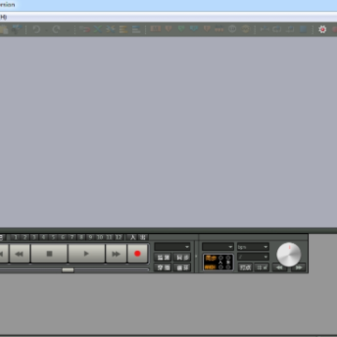Viewport: 337px width, 337px height.
Task: Click the blue stacked-lines toolbar icon
Action: pos(136,29)
